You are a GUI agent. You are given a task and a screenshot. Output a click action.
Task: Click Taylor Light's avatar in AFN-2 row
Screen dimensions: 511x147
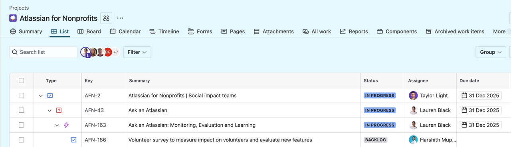click(413, 96)
